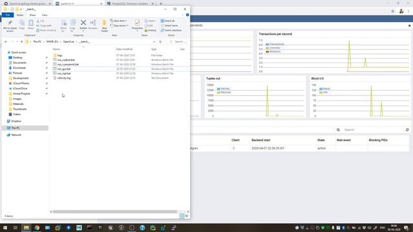Expand the address bar history dropdown
The width and height of the screenshot is (413, 232).
[x=154, y=41]
